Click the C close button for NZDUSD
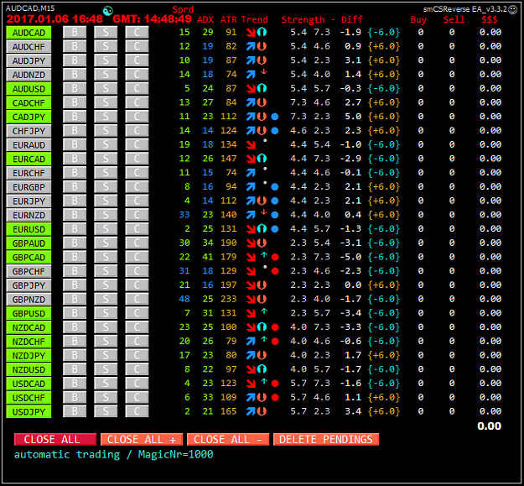Screen dimensions: 524x486 point(137,369)
